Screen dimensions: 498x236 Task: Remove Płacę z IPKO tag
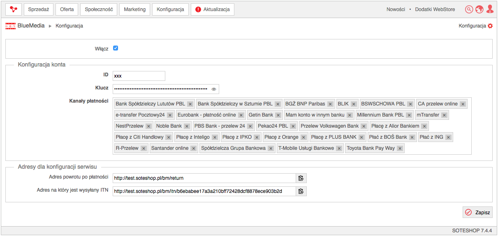pyautogui.click(x=257, y=137)
